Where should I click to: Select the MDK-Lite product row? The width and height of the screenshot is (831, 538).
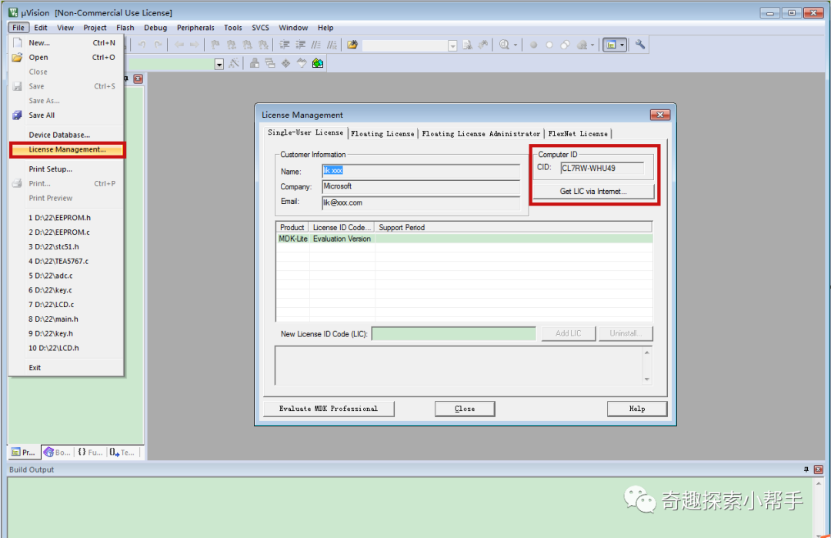tap(464, 239)
